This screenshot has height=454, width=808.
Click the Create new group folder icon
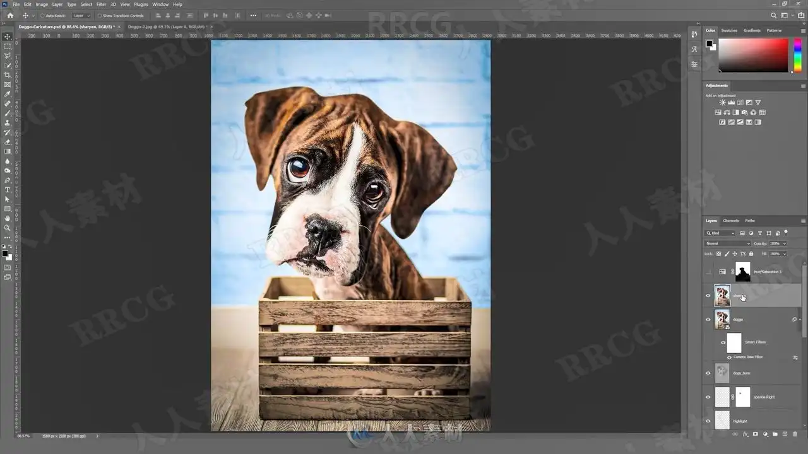pyautogui.click(x=775, y=434)
